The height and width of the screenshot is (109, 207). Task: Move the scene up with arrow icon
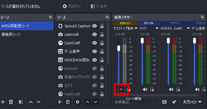(31, 102)
